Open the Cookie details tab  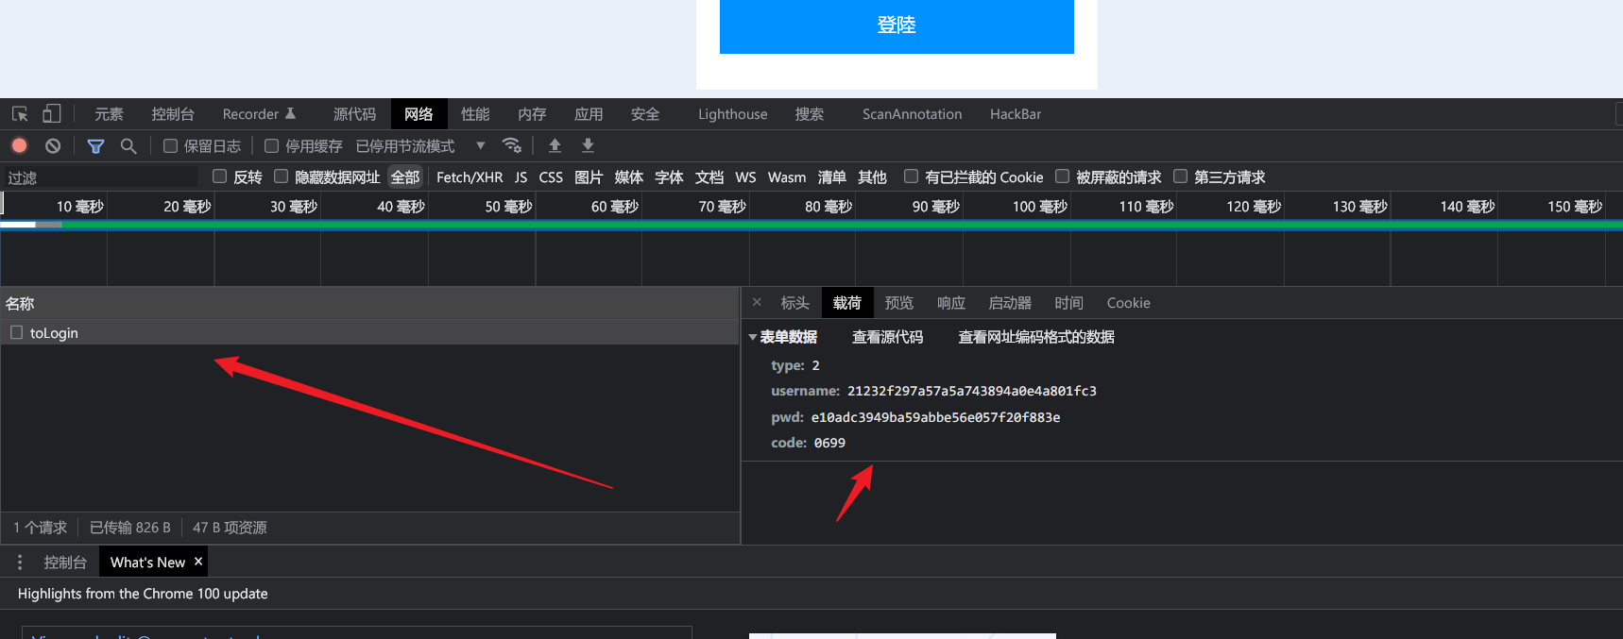(x=1128, y=303)
